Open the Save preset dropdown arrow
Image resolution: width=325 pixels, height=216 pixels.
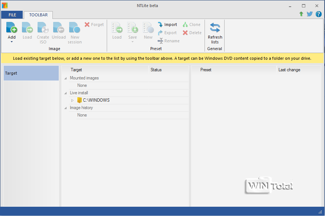[x=132, y=42]
